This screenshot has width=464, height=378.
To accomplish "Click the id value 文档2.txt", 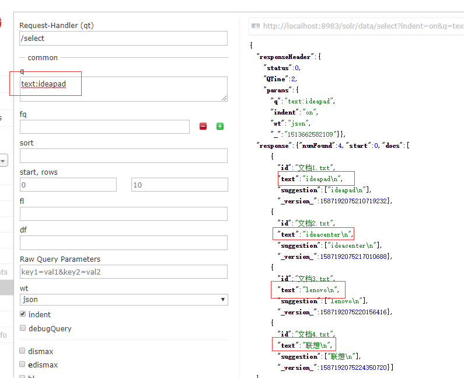I will coord(315,223).
